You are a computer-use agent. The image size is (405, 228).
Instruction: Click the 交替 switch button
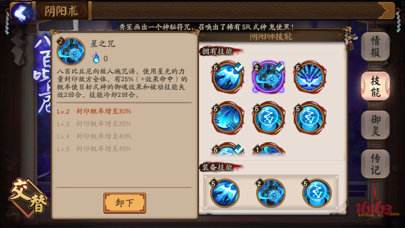pos(29,197)
